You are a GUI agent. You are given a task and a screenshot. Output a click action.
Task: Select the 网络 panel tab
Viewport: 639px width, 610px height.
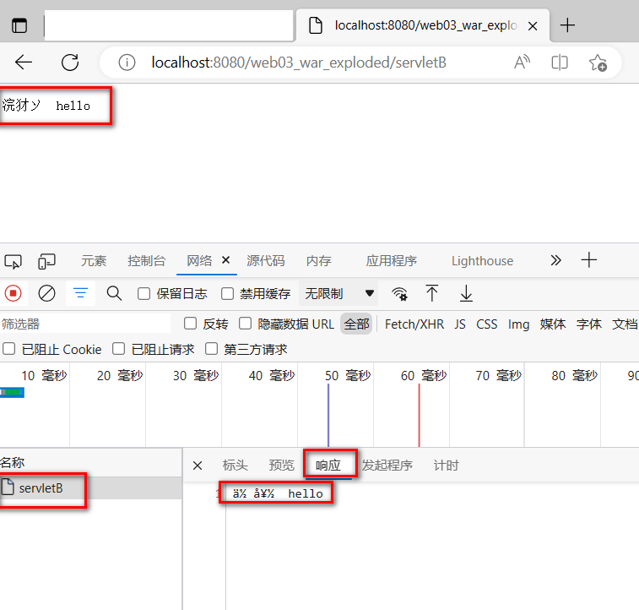(x=199, y=261)
